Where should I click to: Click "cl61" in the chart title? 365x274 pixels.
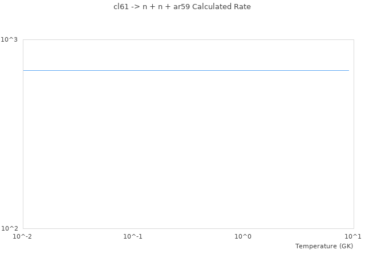pyautogui.click(x=121, y=7)
